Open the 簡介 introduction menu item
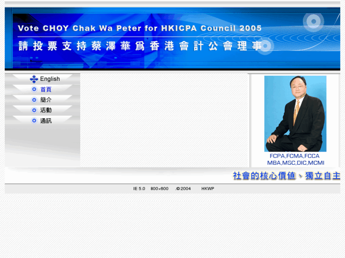Viewport: 345px width, 258px height. [x=46, y=100]
